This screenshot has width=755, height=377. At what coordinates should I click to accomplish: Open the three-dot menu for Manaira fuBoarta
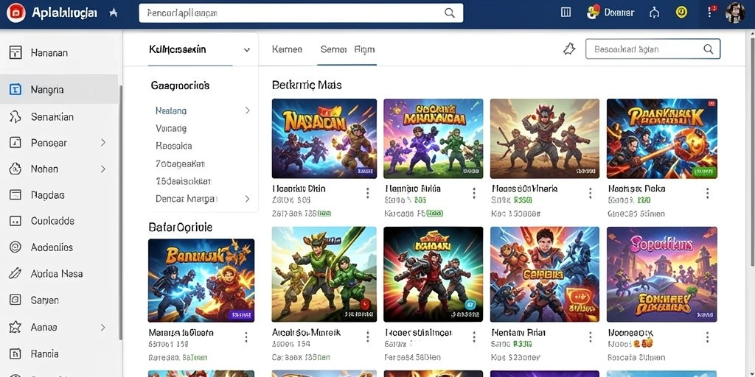(246, 337)
